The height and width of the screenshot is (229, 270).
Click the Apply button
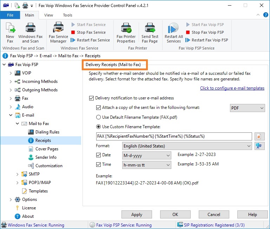click(137, 215)
